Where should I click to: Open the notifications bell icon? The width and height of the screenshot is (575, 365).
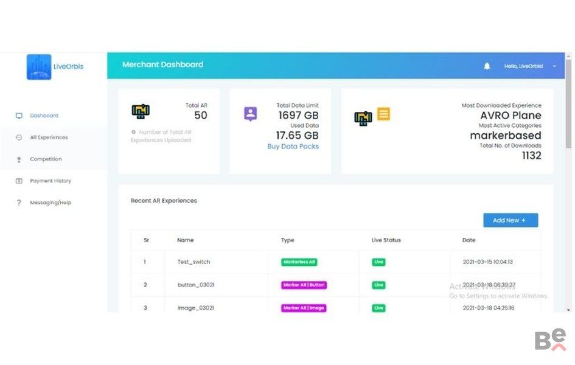tap(487, 66)
